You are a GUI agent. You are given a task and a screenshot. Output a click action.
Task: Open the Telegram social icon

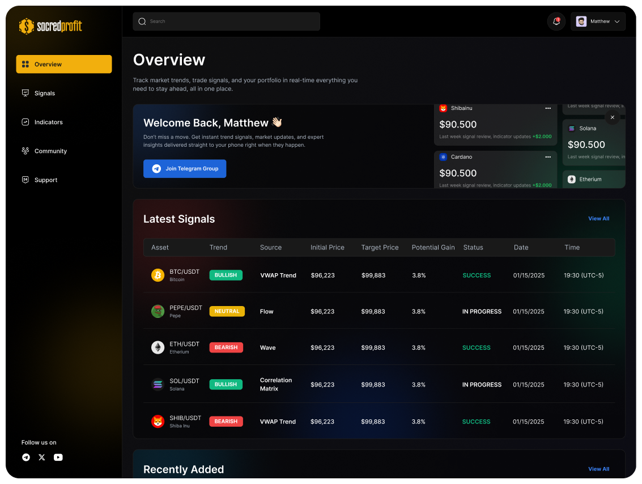point(26,457)
